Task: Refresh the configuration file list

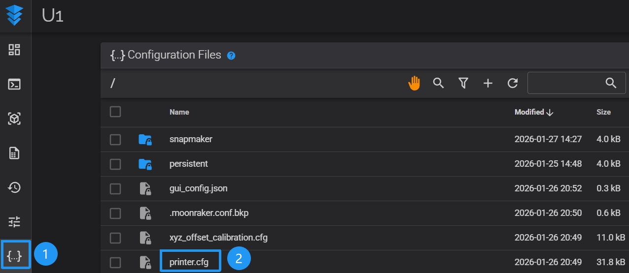Action: 513,84
